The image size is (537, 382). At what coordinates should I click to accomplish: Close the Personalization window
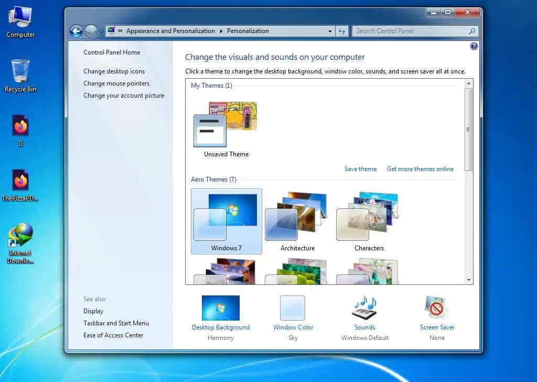coord(467,13)
